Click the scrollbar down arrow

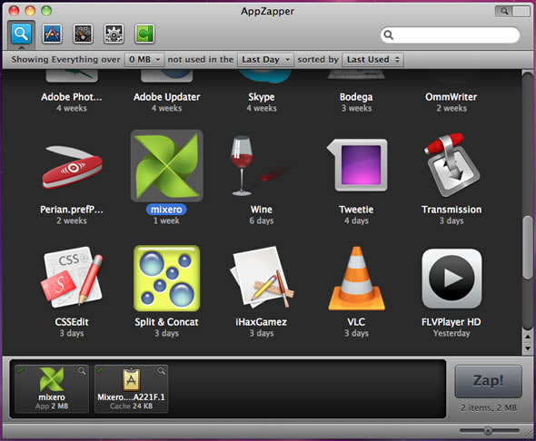pos(528,348)
